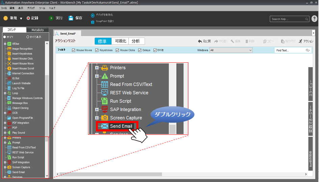Select the すべて表示 radio button

(x=28, y=37)
